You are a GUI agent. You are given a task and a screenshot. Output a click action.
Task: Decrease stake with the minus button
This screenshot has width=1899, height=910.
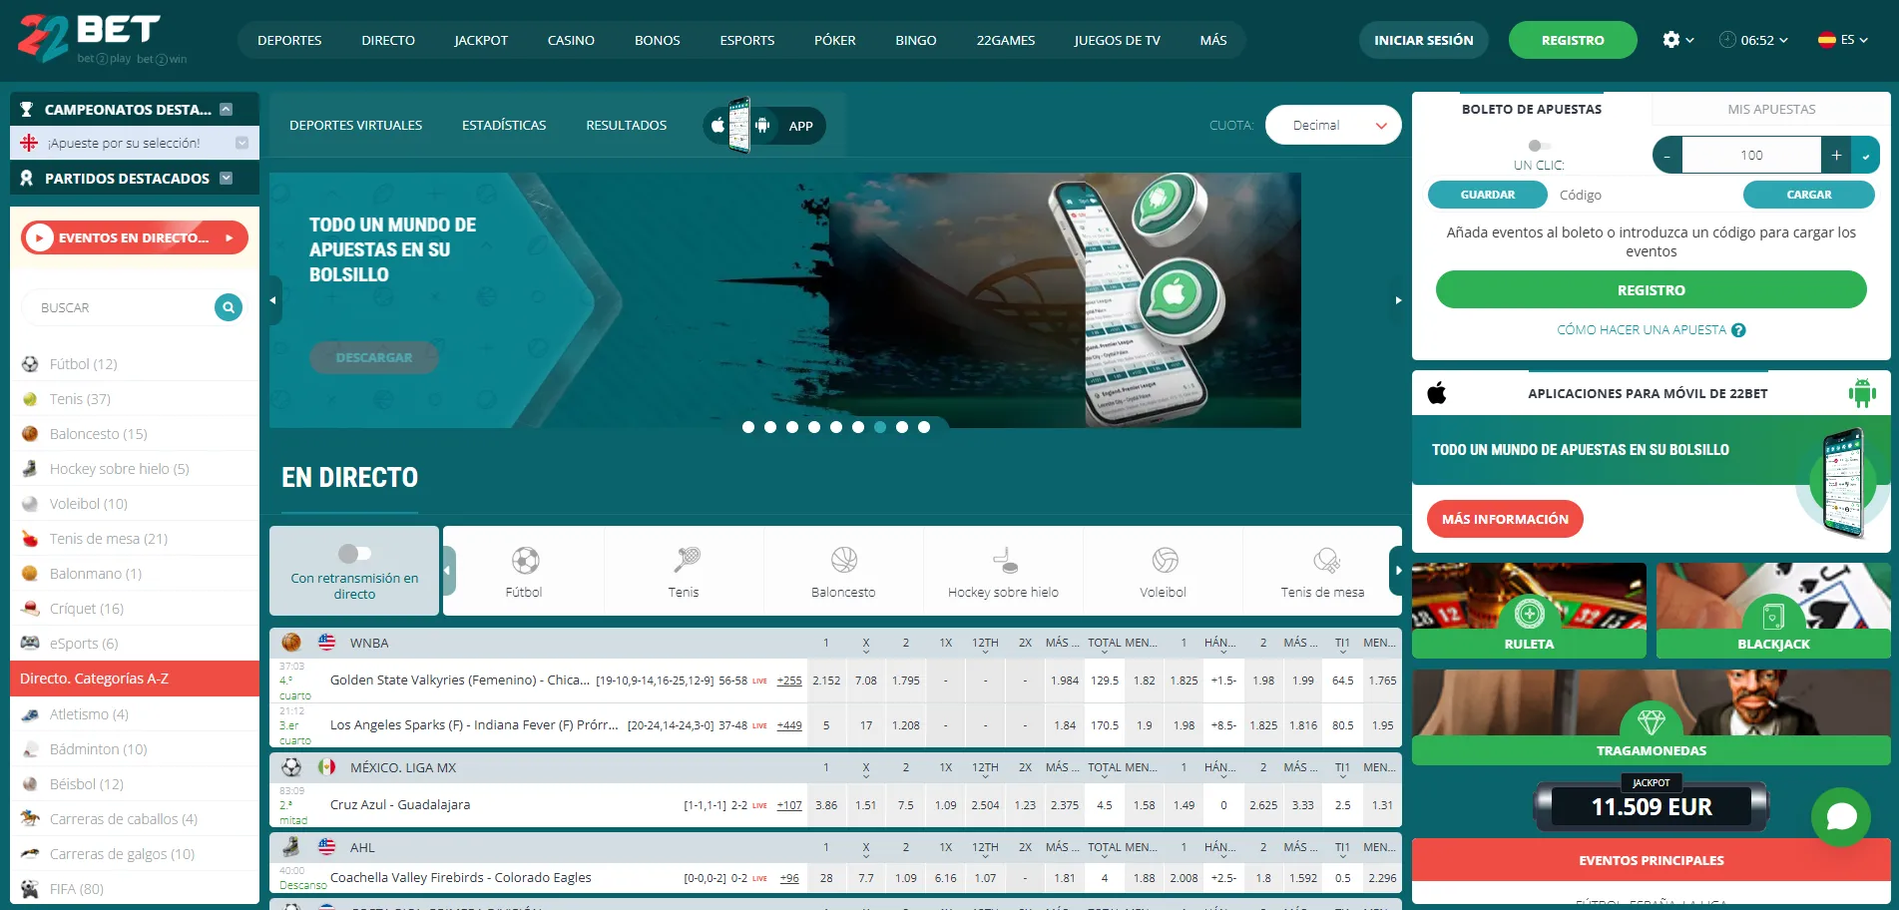click(1667, 155)
